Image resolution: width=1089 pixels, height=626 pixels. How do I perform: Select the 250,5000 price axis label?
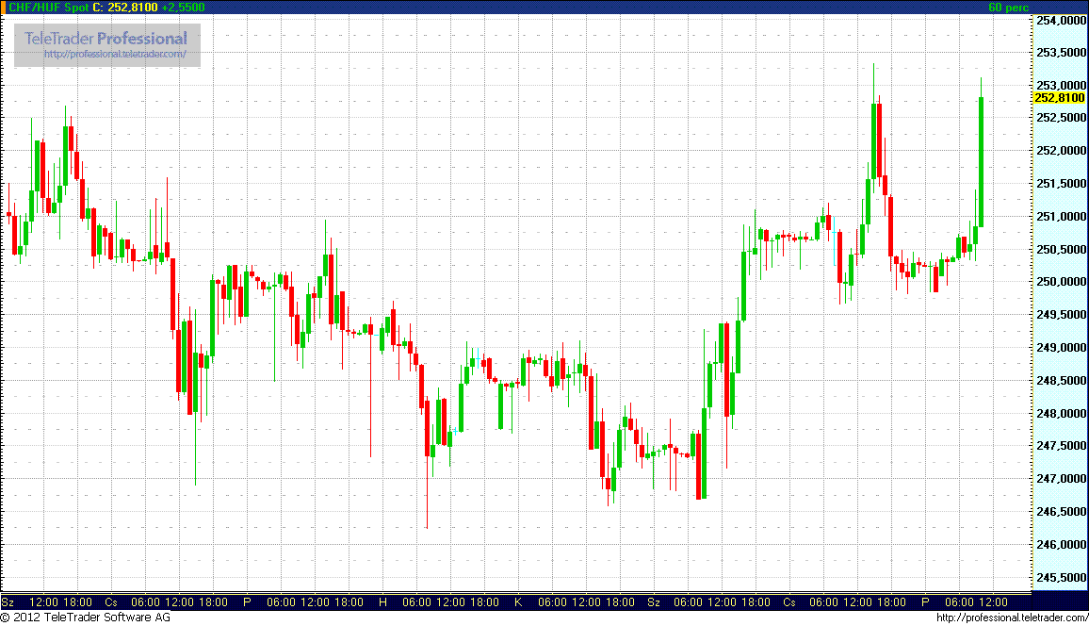click(1061, 249)
